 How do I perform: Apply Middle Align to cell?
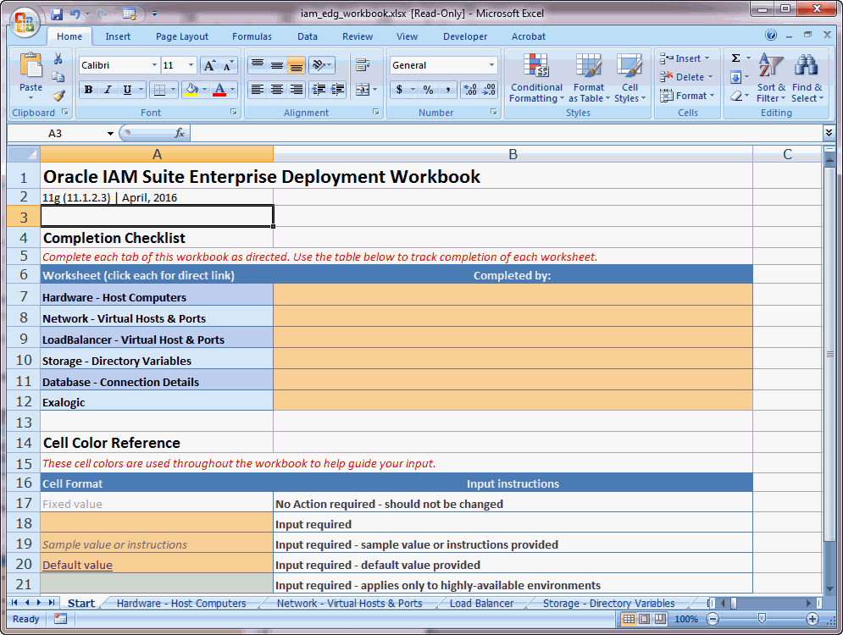click(x=277, y=65)
